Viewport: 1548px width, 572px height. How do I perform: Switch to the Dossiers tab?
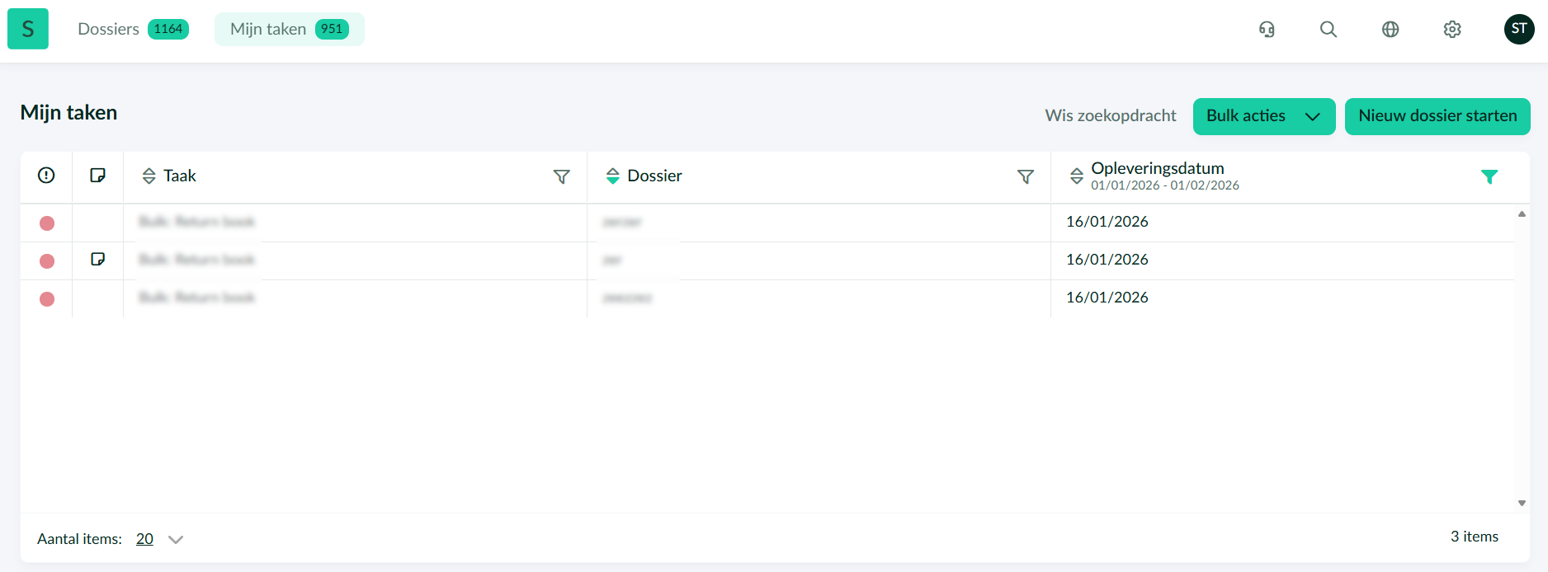tap(133, 29)
